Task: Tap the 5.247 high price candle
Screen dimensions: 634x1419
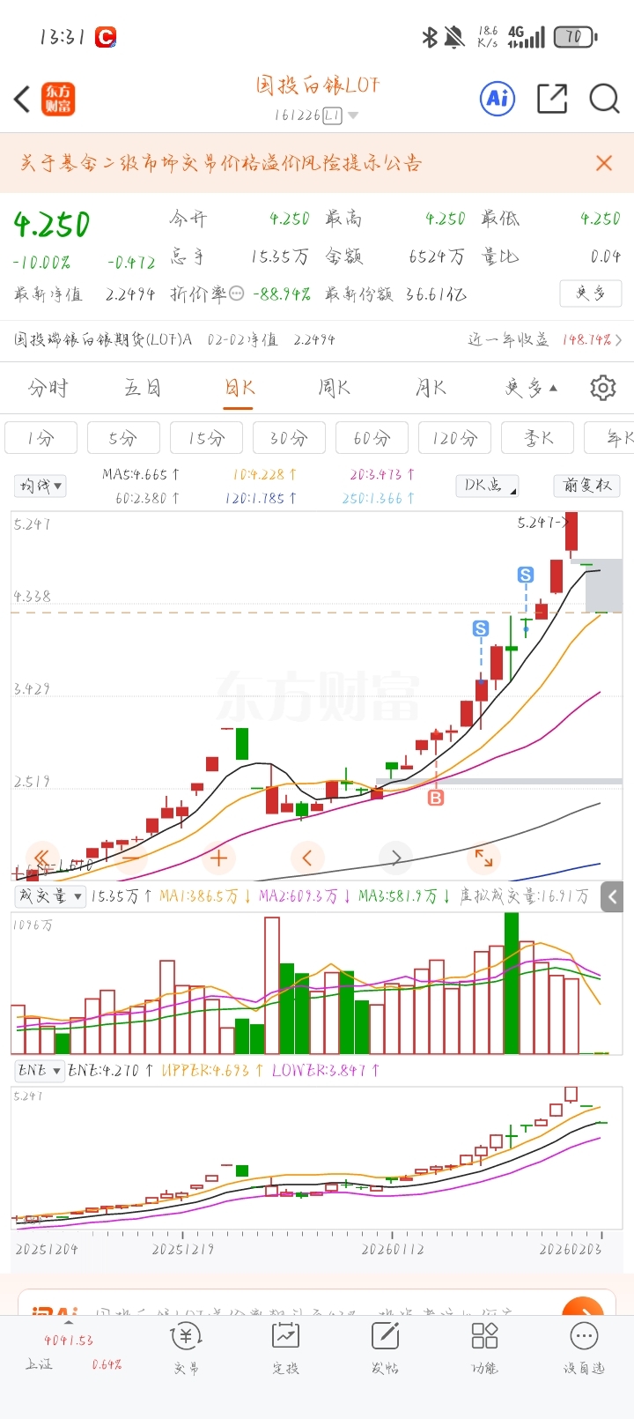Action: [571, 531]
